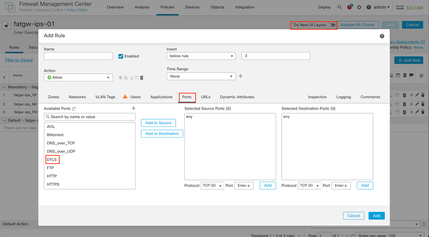Open the Default Action dropdown
This screenshot has height=237, width=429.
click(366, 225)
